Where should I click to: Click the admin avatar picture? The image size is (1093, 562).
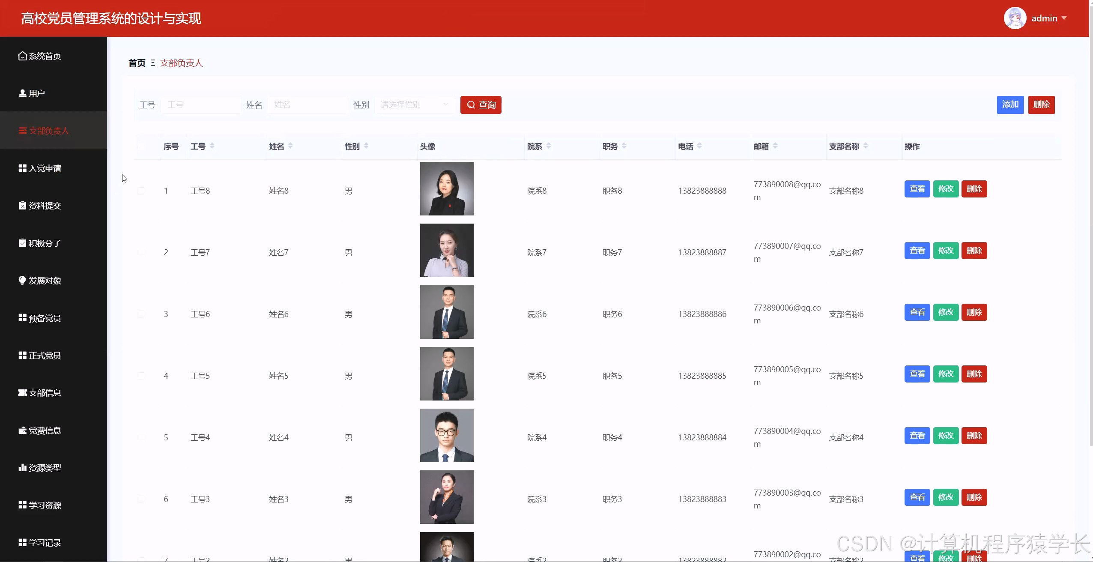1015,18
